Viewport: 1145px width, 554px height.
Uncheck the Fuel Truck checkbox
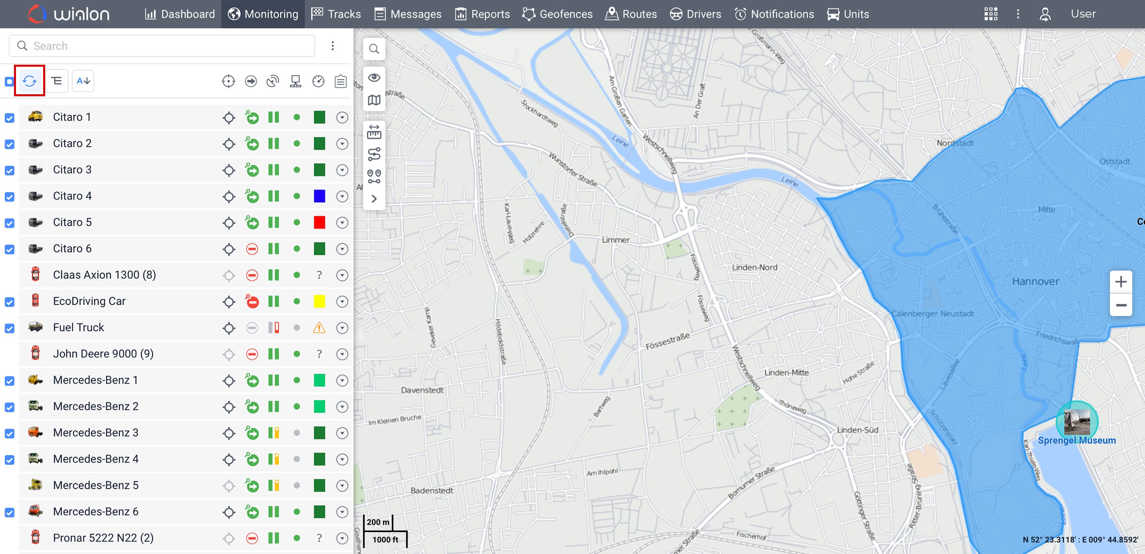[x=10, y=328]
